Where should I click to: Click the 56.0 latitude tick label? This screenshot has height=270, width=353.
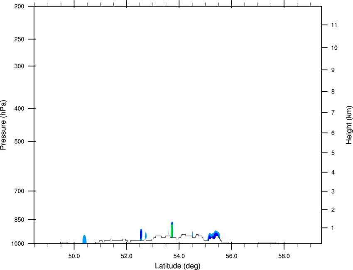pyautogui.click(x=231, y=256)
